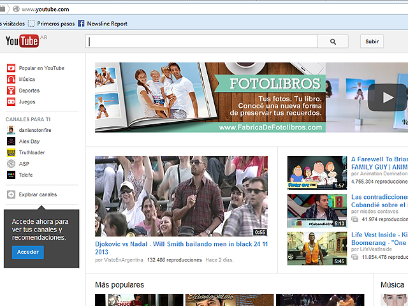408x306 pixels.
Task: Click the 41.974 views playlist icon
Action: tap(354, 219)
